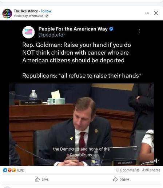Close the post with the X icon
Screen dimensions: 163x188
pyautogui.click(x=156, y=13)
